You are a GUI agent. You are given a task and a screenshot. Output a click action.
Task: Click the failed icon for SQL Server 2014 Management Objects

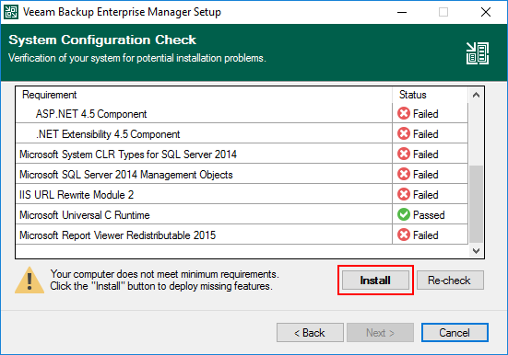coord(404,174)
